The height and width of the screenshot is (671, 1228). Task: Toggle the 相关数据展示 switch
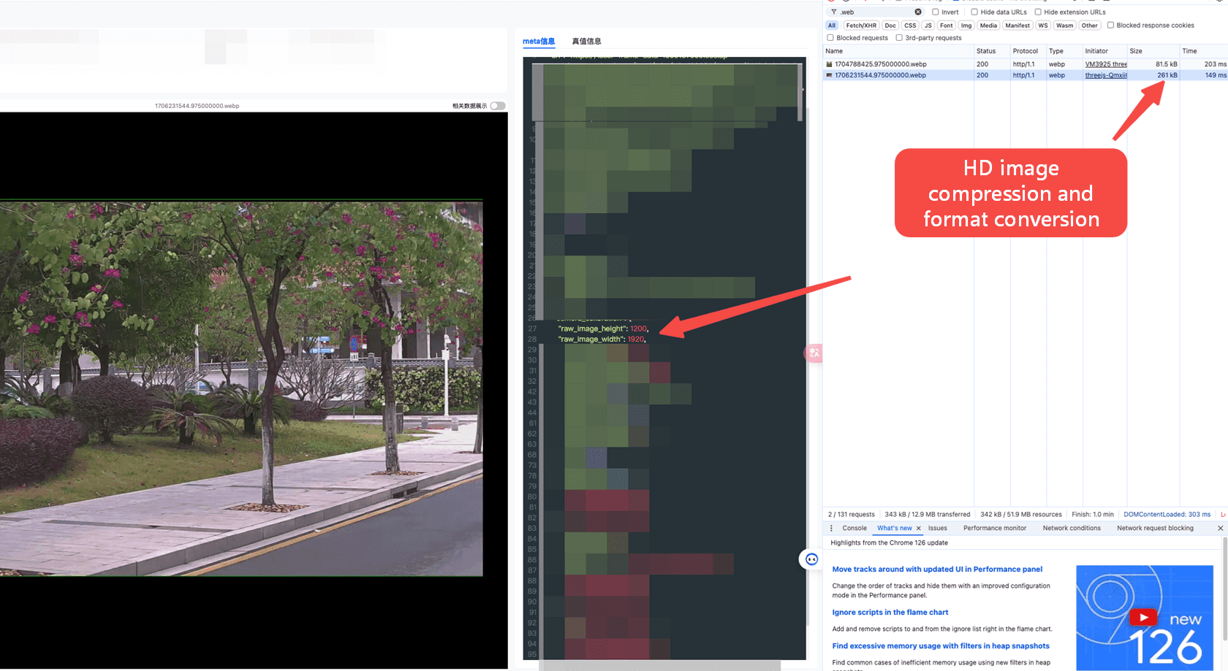click(498, 106)
